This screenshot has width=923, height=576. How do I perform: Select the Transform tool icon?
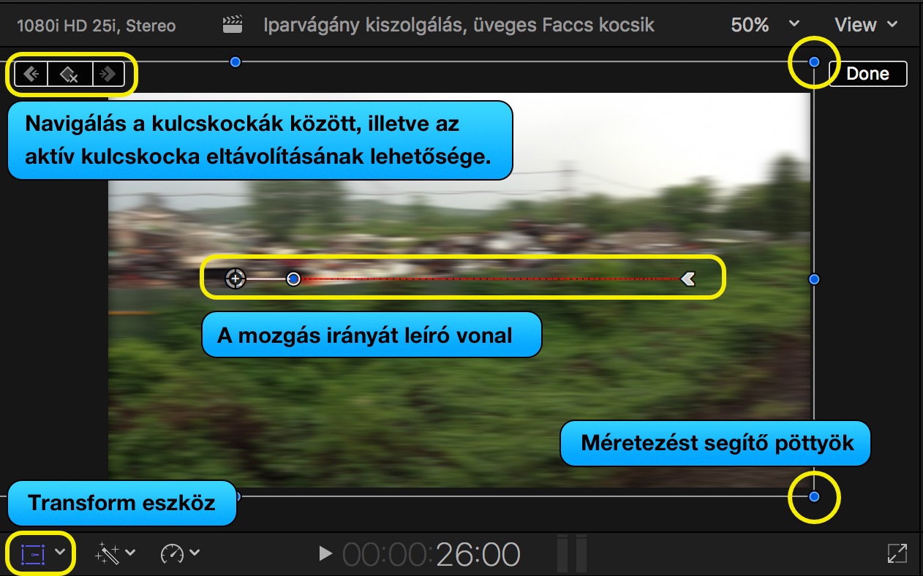pyautogui.click(x=33, y=554)
